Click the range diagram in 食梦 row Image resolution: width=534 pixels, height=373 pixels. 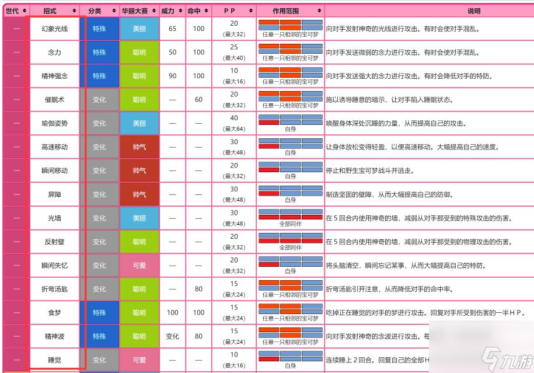pos(291,309)
